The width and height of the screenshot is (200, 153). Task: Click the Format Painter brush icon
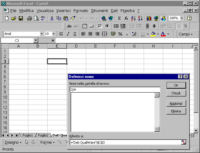tap(73, 18)
